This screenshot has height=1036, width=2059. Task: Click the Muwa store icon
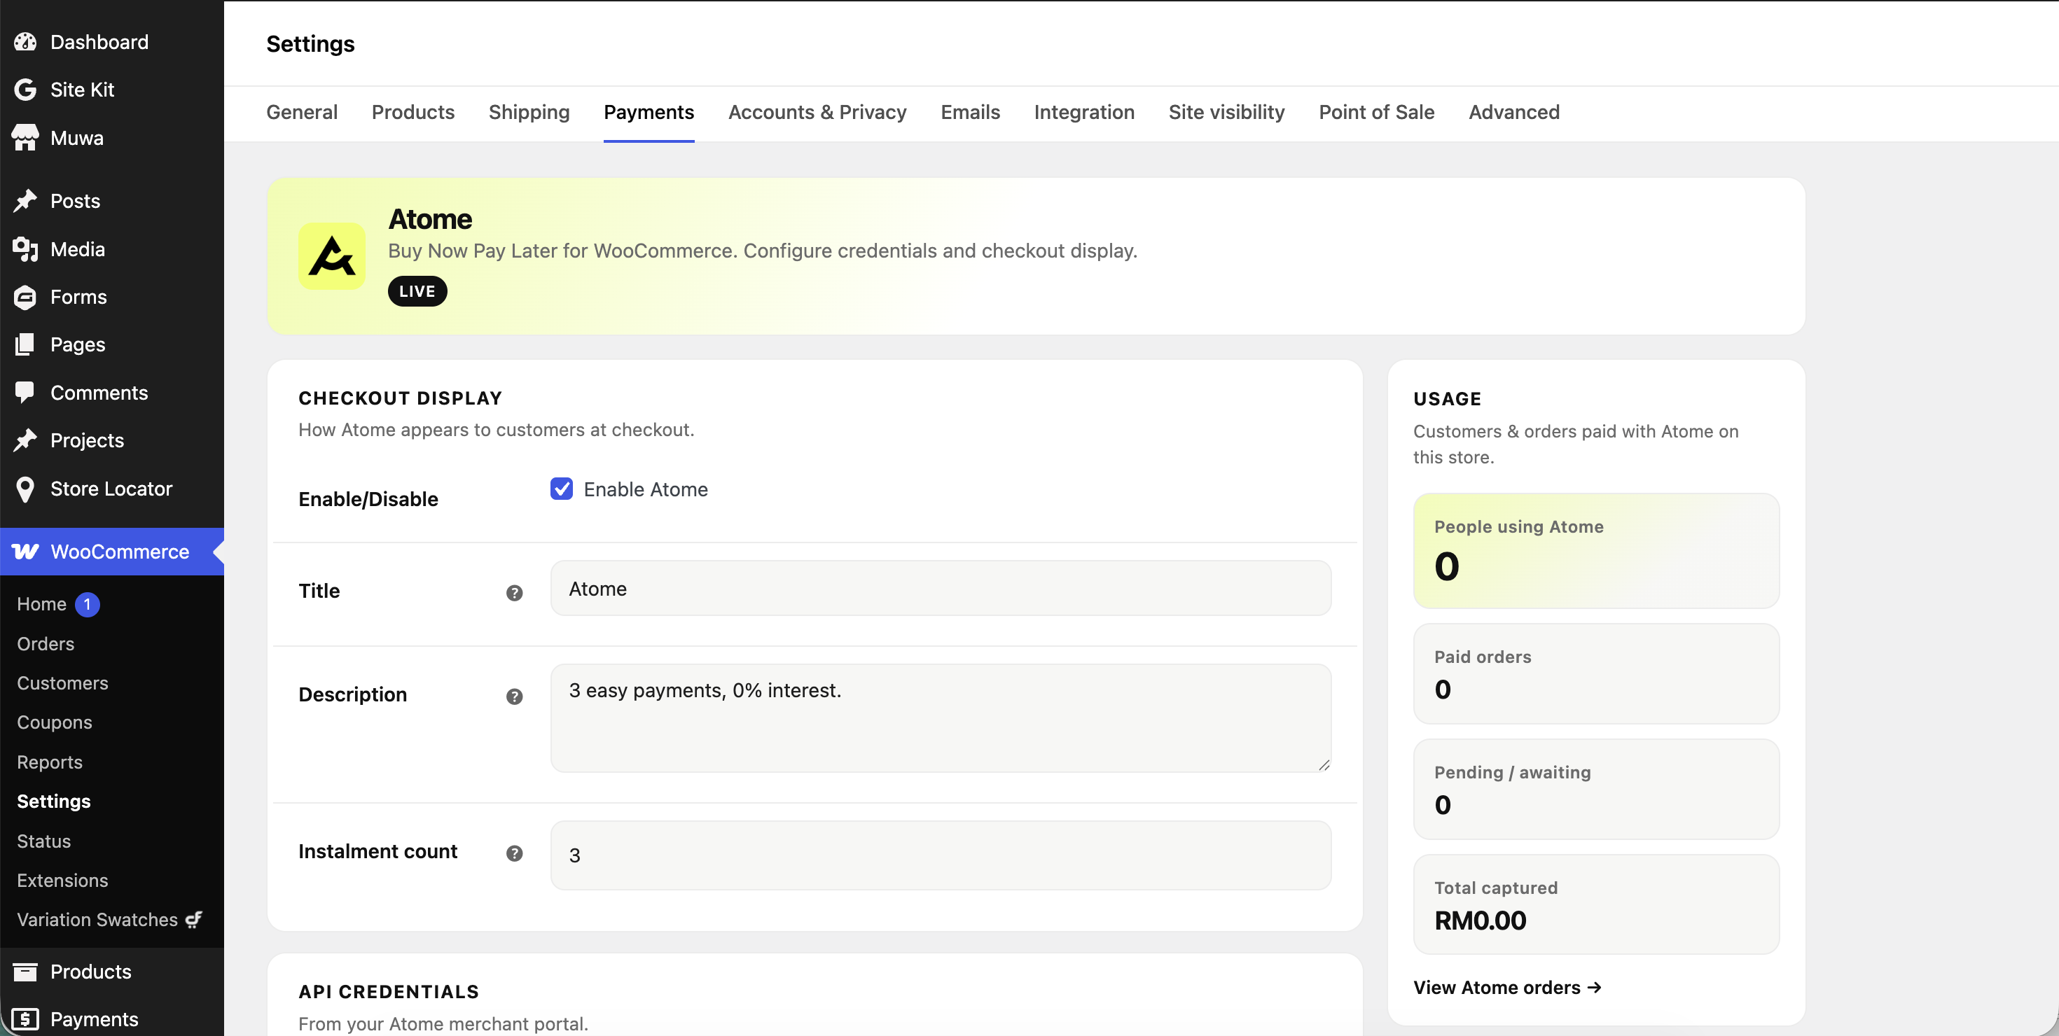26,137
